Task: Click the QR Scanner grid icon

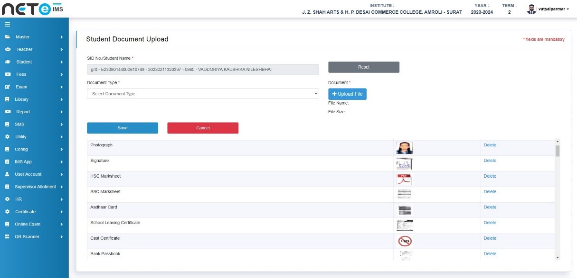Action: tap(7, 237)
